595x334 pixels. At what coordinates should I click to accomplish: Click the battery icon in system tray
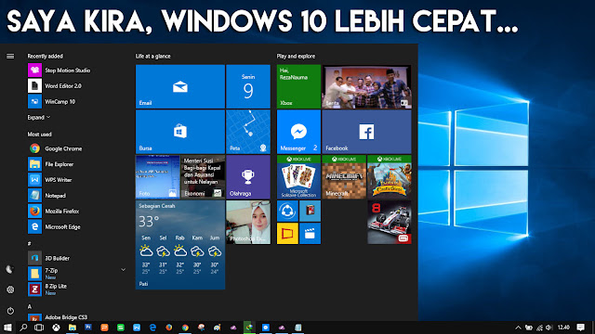529,328
